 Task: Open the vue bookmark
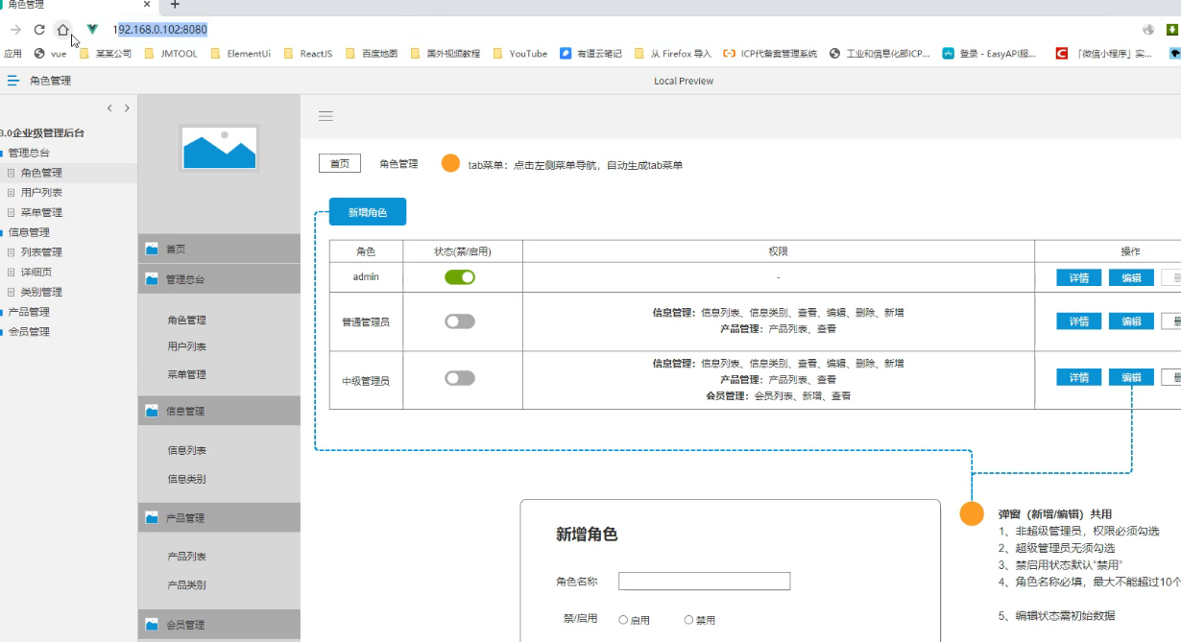[x=51, y=54]
